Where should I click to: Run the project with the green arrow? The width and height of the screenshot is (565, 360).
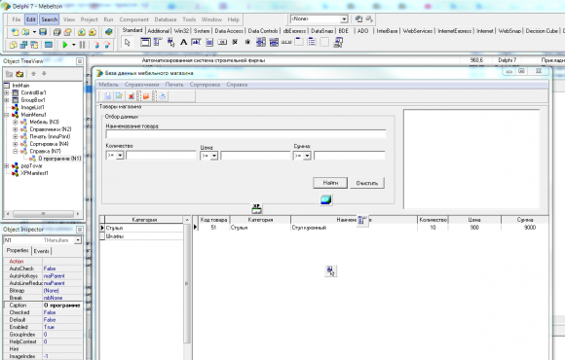click(65, 45)
